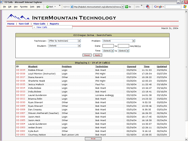Open the Help menu
Viewport: 188px width, 141px height.
point(39,7)
